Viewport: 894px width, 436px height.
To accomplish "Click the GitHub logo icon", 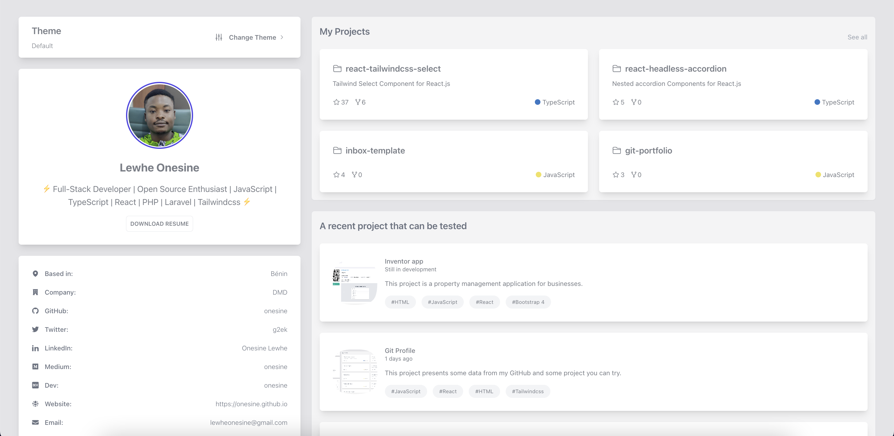I will pos(35,311).
